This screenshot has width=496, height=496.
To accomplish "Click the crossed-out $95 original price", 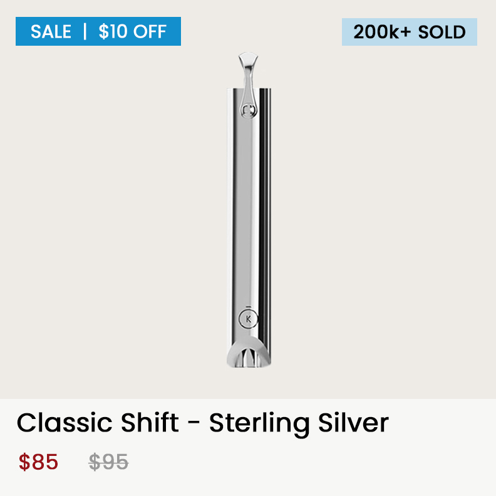I will pos(108,462).
